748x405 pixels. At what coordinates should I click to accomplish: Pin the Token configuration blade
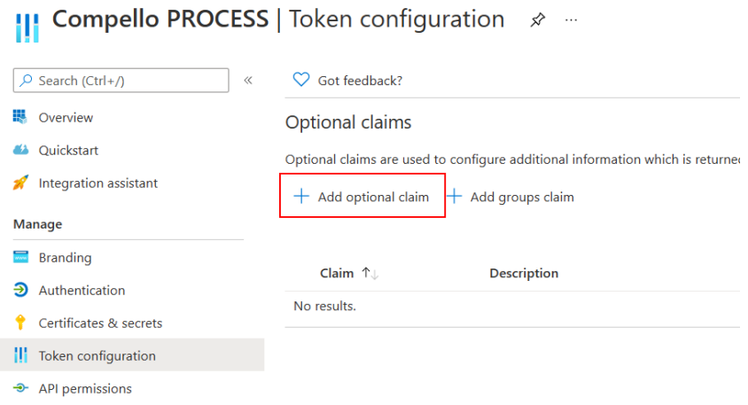point(538,20)
